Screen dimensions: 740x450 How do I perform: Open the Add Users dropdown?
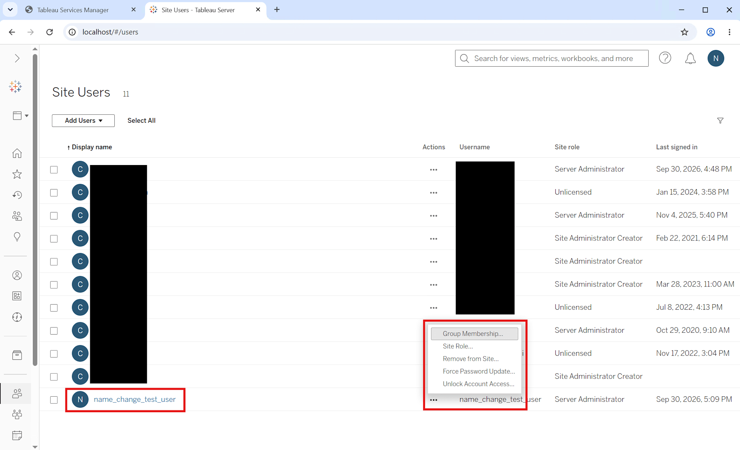point(83,121)
